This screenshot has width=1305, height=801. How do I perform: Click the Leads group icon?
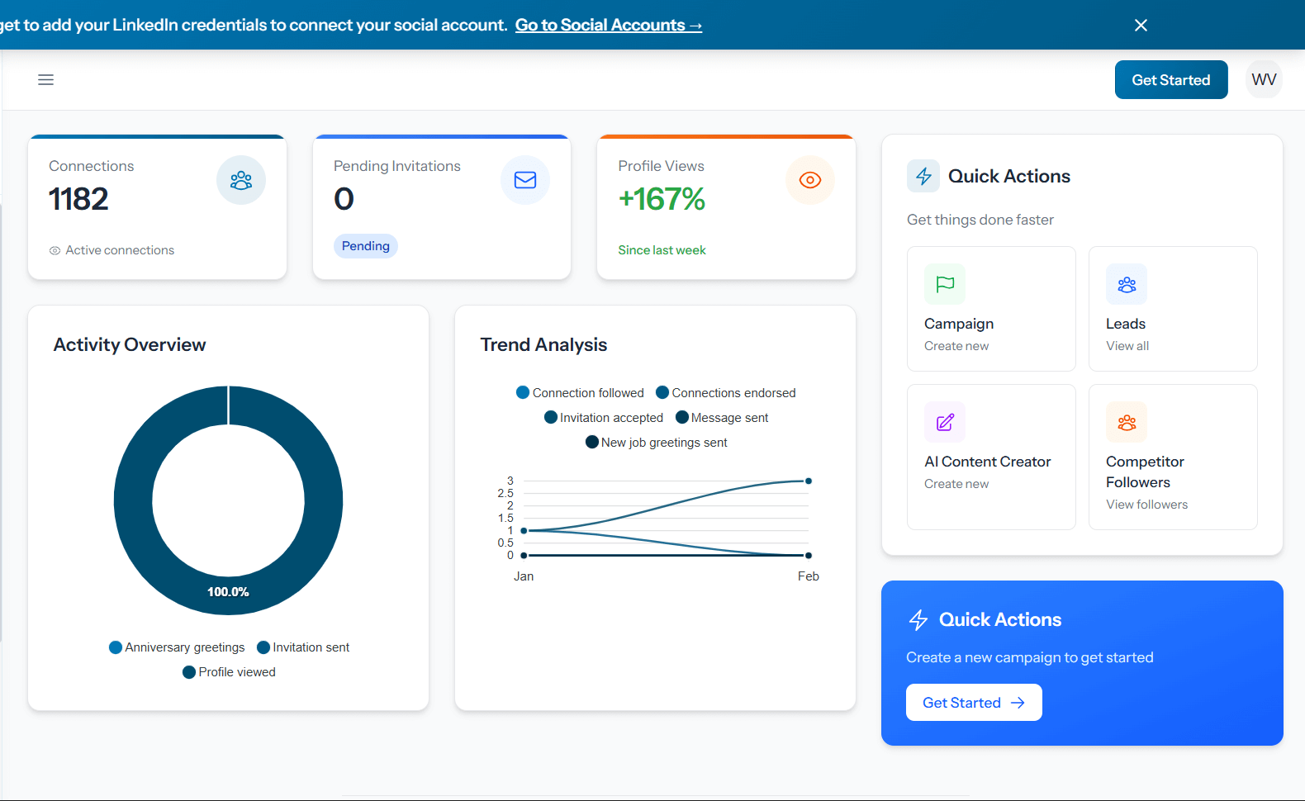pyautogui.click(x=1127, y=284)
